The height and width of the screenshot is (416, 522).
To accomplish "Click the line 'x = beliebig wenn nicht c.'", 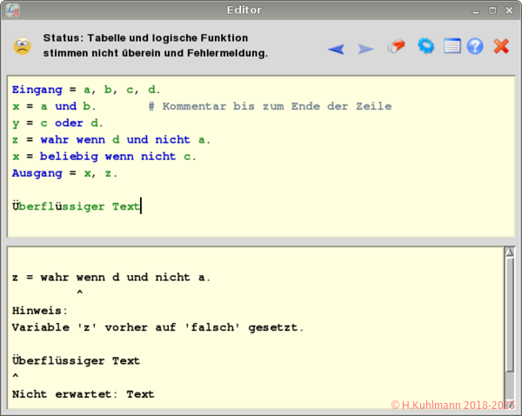I will [104, 156].
